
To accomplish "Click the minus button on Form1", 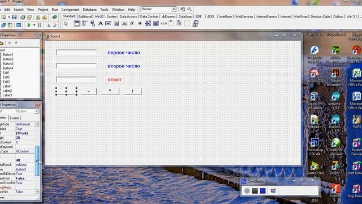I will [x=89, y=91].
